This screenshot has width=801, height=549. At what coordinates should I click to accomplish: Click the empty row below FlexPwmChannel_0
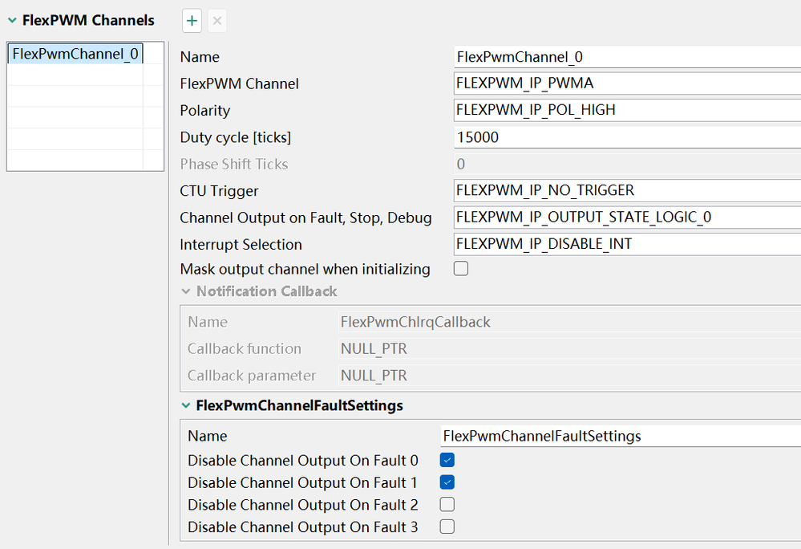pyautogui.click(x=75, y=75)
